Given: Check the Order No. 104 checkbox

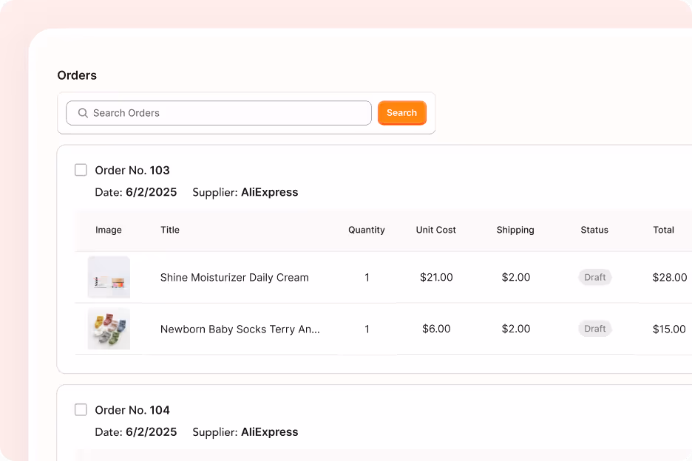Looking at the screenshot, I should [81, 409].
